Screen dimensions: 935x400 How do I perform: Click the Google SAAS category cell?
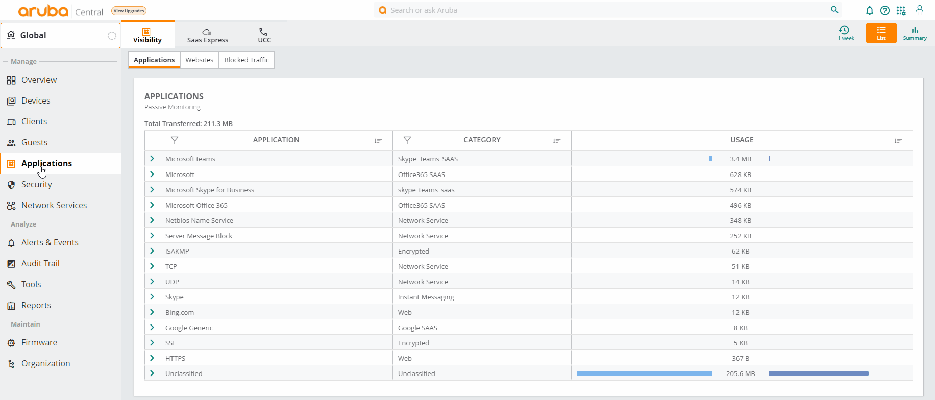click(482, 328)
